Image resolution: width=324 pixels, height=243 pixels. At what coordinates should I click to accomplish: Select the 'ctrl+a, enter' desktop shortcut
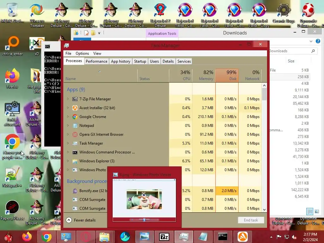12,46
